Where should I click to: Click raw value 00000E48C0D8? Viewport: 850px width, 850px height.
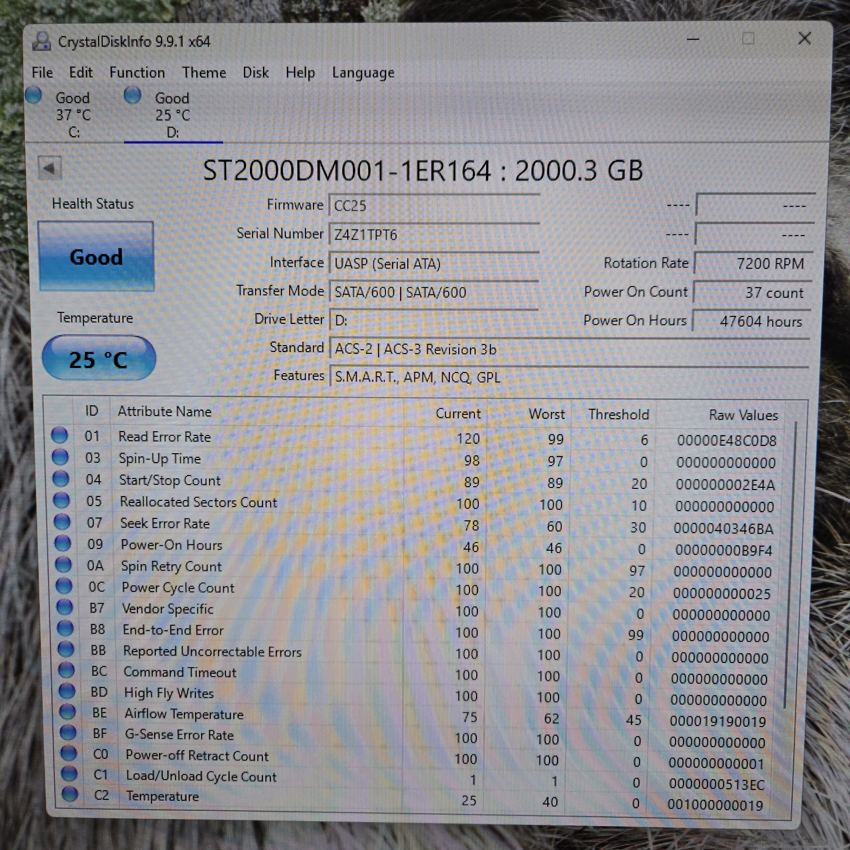click(727, 440)
